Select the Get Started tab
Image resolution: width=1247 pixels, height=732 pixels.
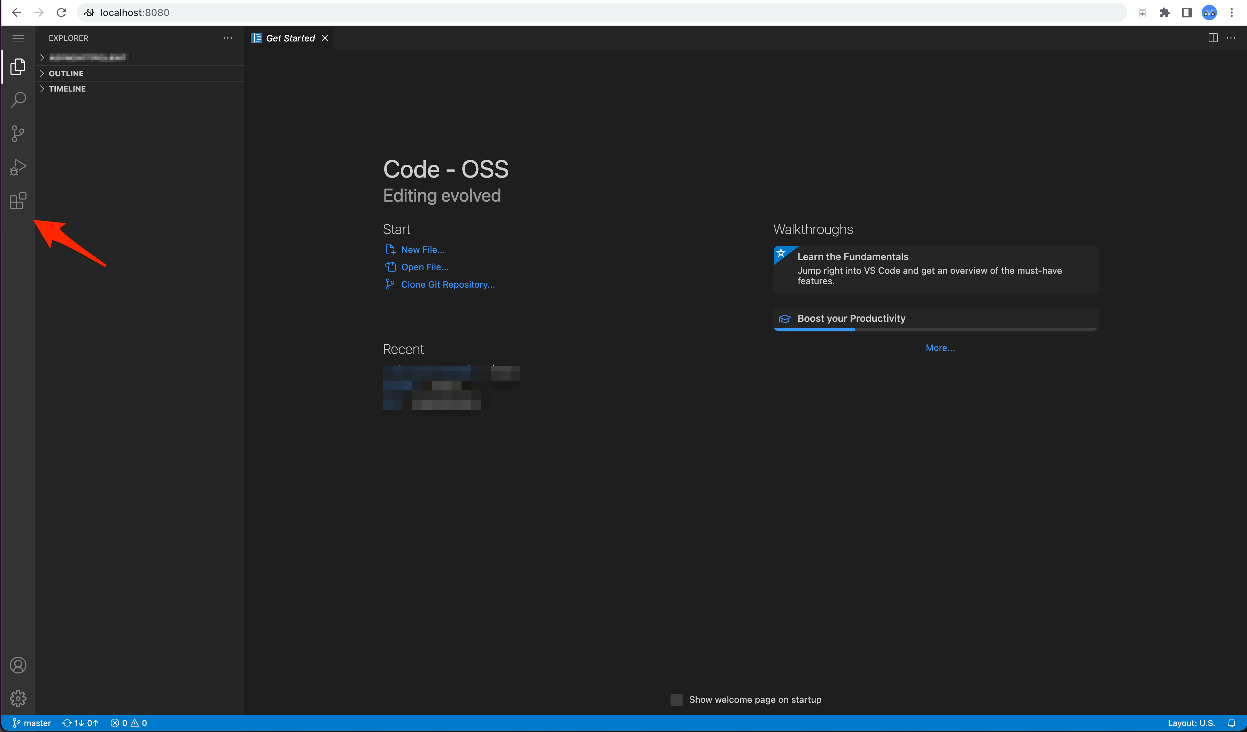tap(290, 38)
